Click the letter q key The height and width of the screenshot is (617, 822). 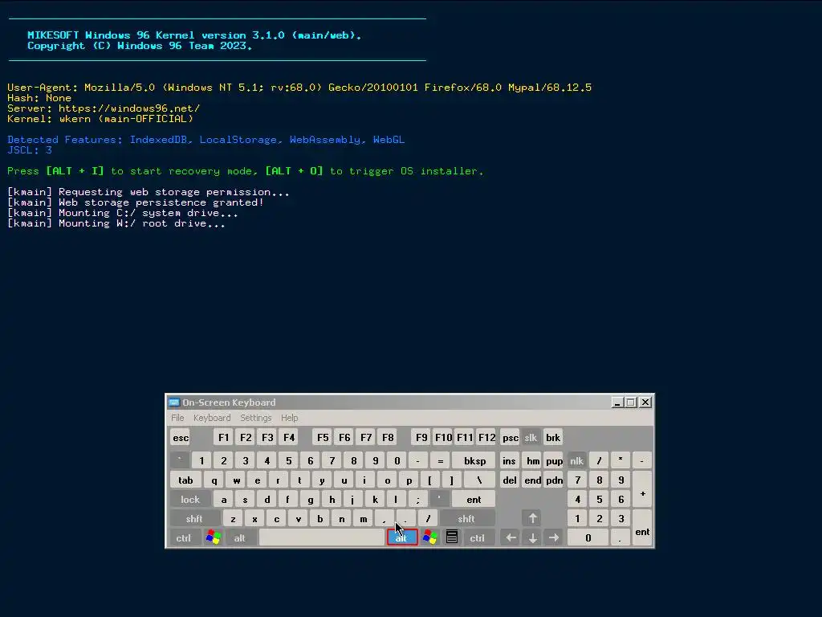point(214,480)
